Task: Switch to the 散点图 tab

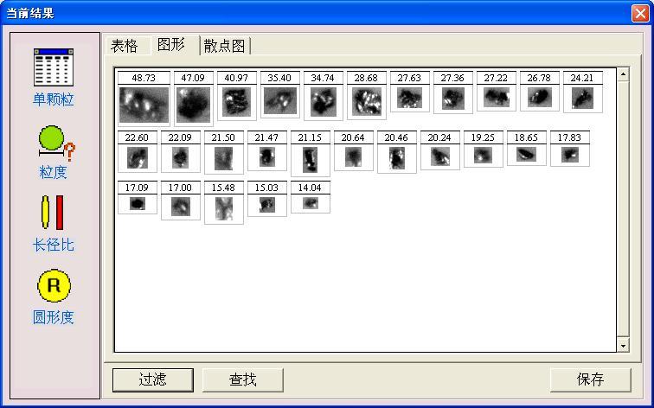Action: [225, 46]
